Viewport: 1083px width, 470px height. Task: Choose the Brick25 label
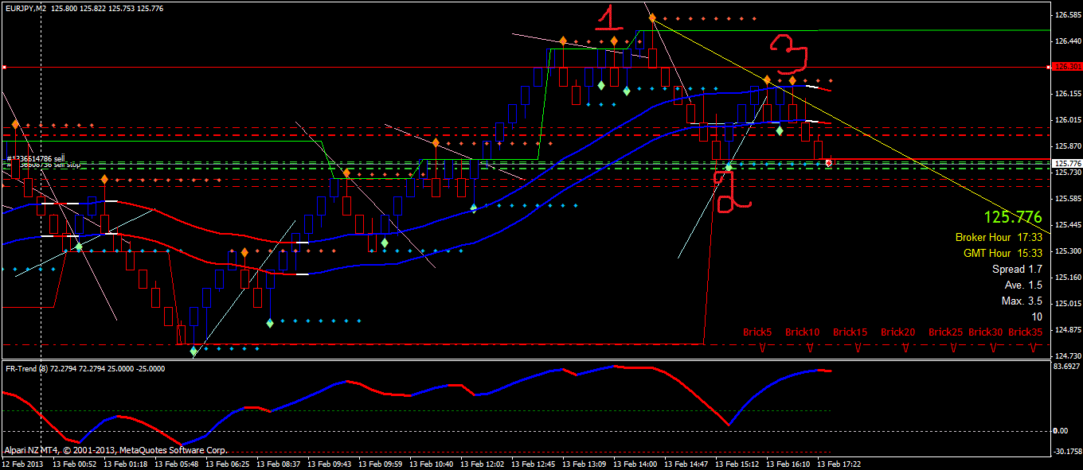[x=945, y=332]
